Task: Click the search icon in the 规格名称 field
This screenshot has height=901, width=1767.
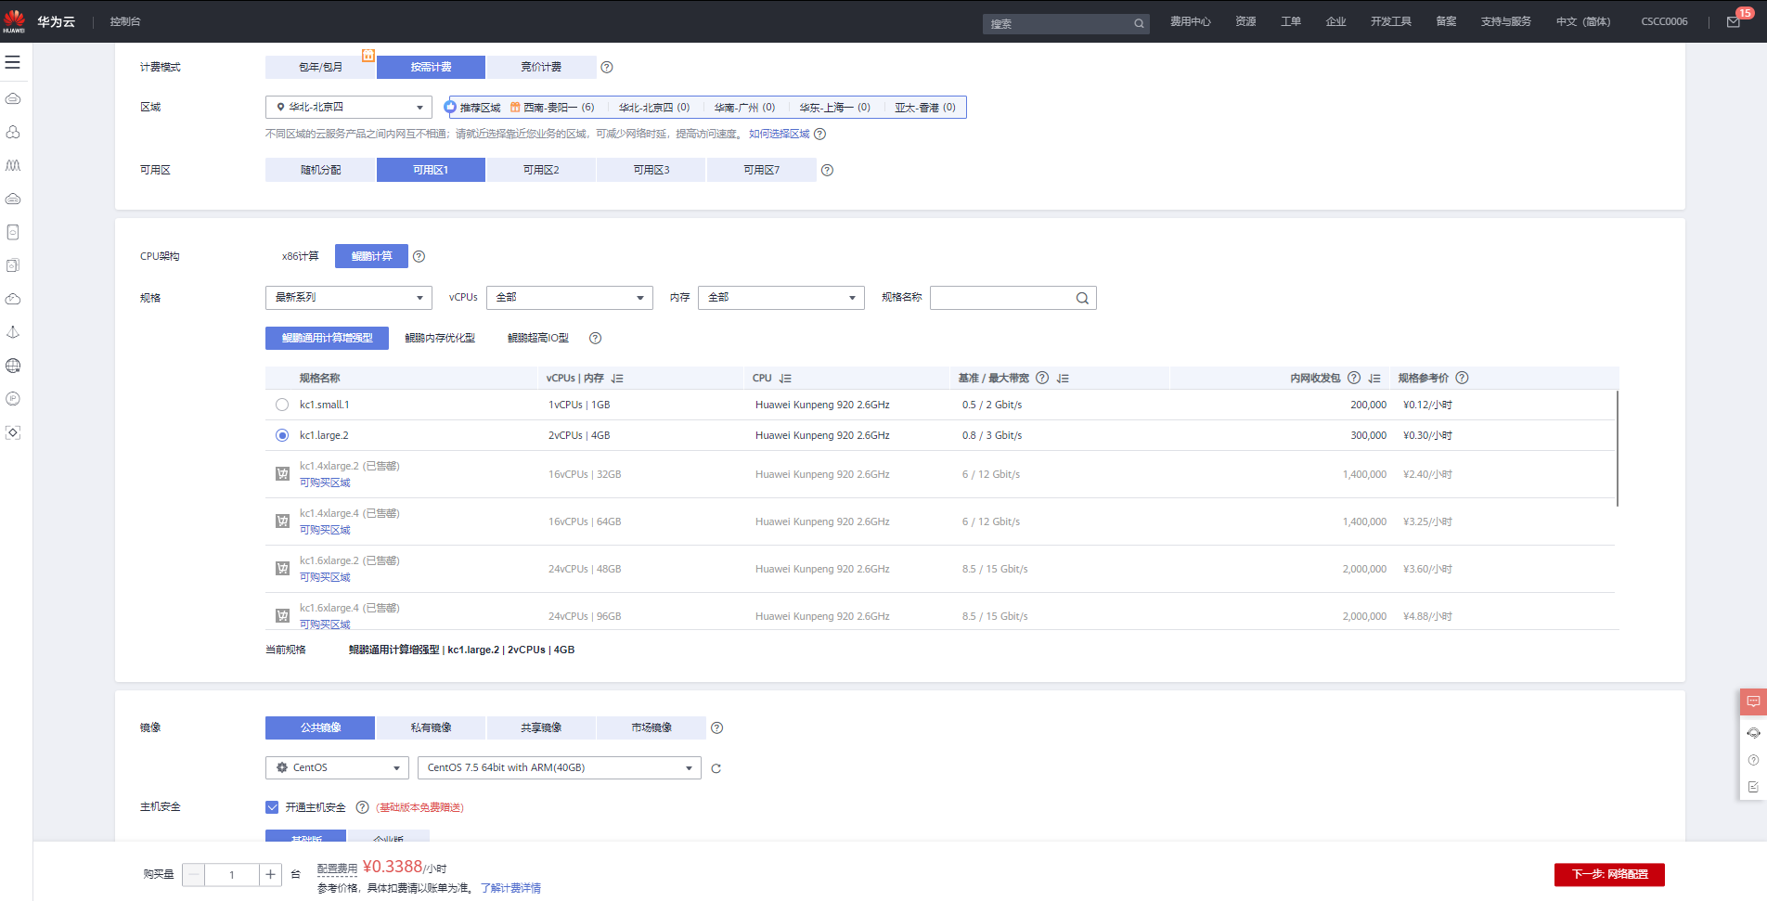Action: pyautogui.click(x=1082, y=298)
